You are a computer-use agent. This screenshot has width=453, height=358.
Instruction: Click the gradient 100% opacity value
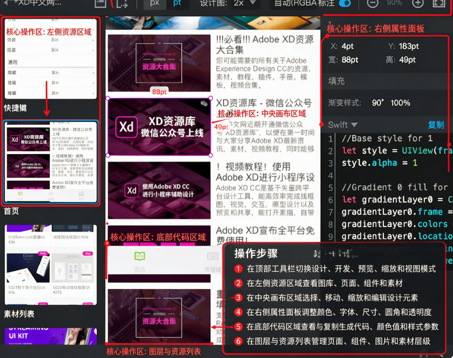pos(400,103)
